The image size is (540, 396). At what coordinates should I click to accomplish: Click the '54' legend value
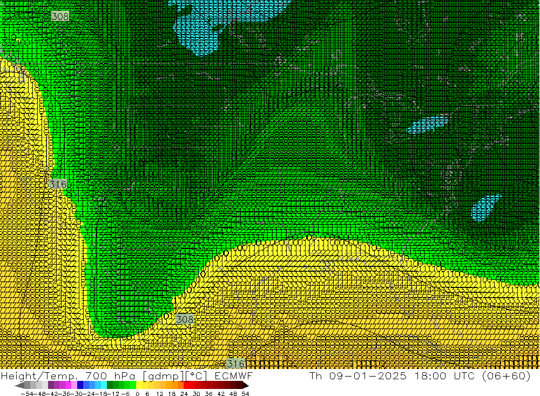click(245, 394)
